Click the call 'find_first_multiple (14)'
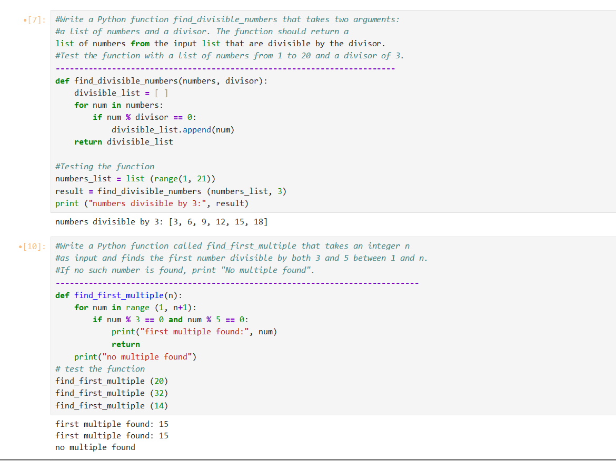 tap(112, 406)
